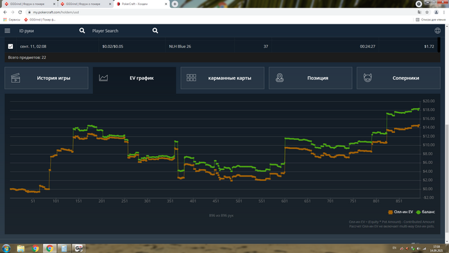
Task: Click the translate page icon in address bar
Action: 419,12
